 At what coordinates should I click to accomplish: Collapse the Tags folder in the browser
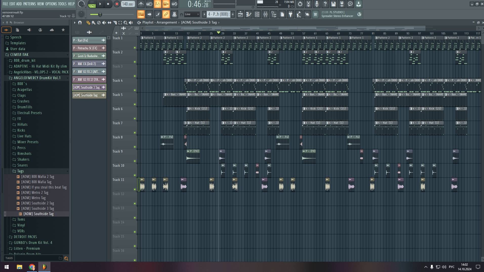[x=20, y=171]
